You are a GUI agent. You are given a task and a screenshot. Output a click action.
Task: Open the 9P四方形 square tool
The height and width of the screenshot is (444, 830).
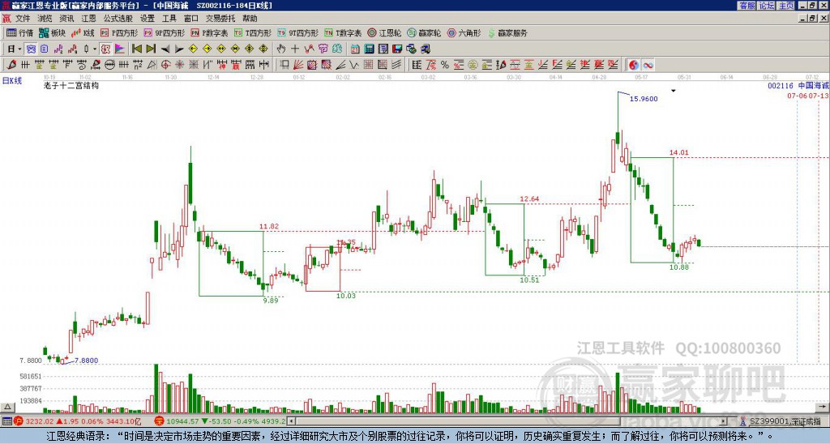164,32
